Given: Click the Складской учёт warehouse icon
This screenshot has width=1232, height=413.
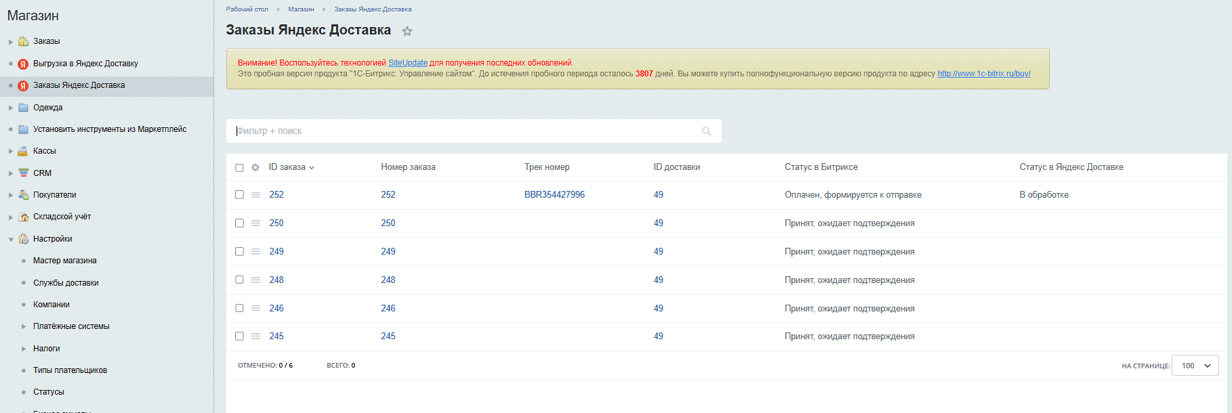Looking at the screenshot, I should [x=24, y=217].
